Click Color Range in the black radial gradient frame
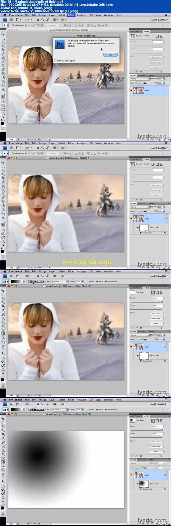Viewport: 171px width, 526px height. pyautogui.click(x=156, y=446)
